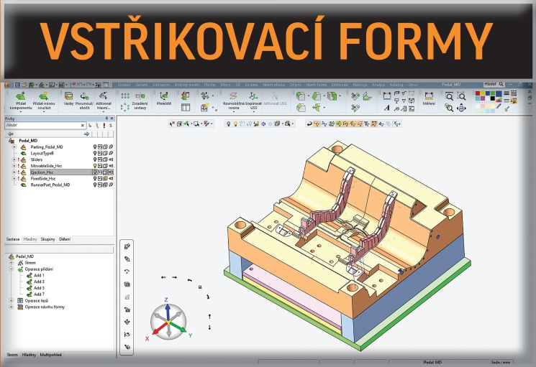Click the Přidat novou součást icon
The height and width of the screenshot is (367, 536).
pyautogui.click(x=43, y=96)
